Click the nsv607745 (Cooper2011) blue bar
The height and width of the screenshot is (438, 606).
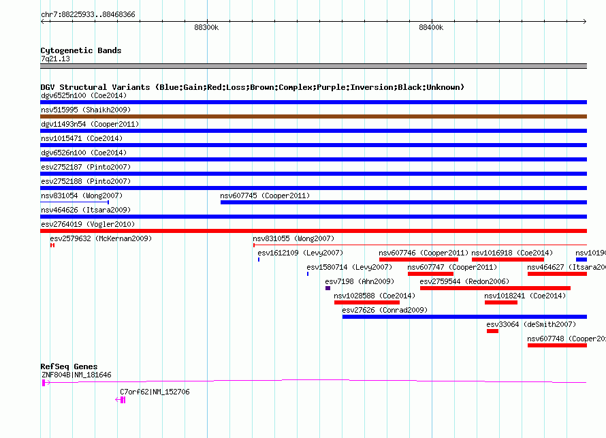click(404, 202)
